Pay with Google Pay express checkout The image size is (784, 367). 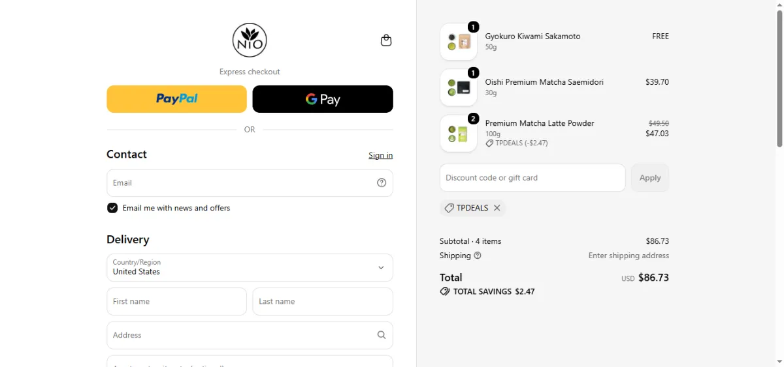[323, 99]
